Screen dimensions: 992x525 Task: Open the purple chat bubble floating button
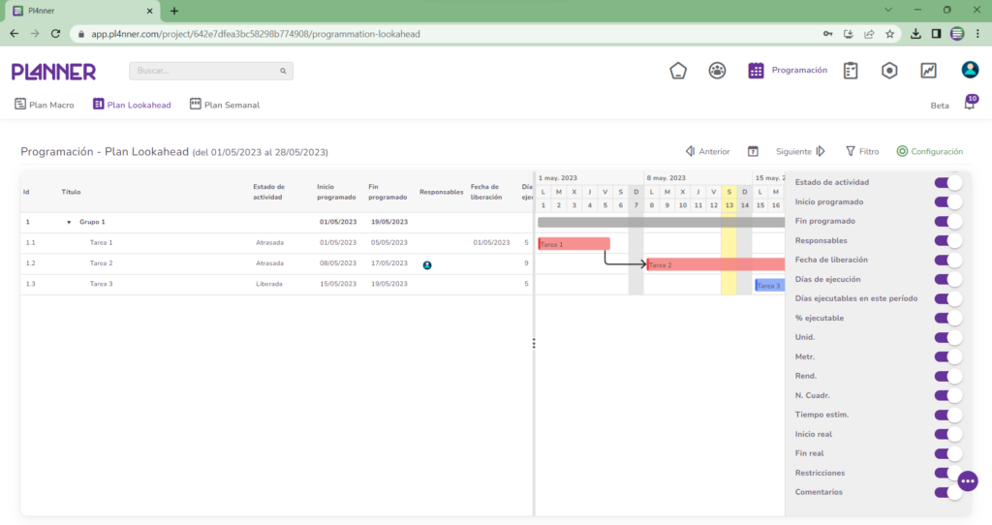click(968, 481)
